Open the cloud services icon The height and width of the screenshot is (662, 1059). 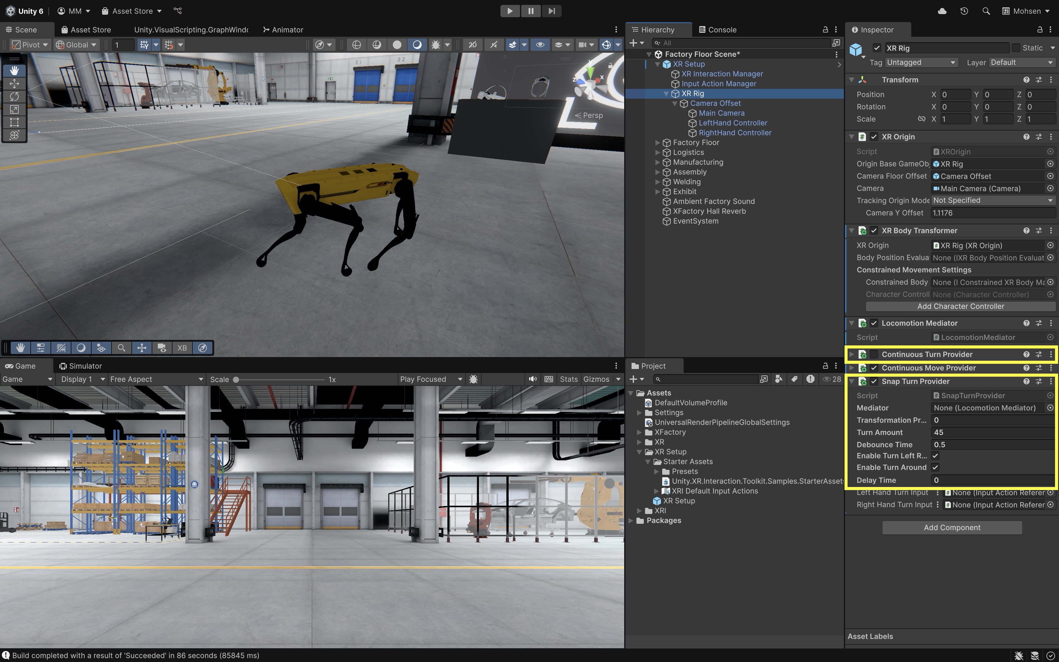[942, 11]
